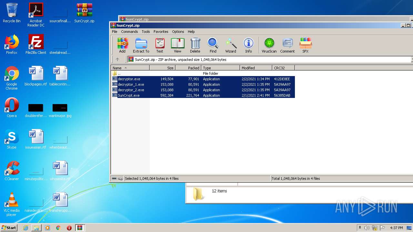This screenshot has width=413, height=232.
Task: Open Internet Explorer from taskbar
Action: coord(25,228)
